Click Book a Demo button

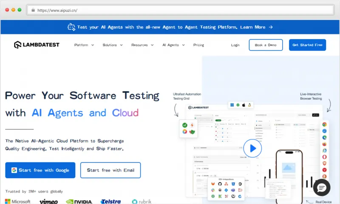pos(266,45)
